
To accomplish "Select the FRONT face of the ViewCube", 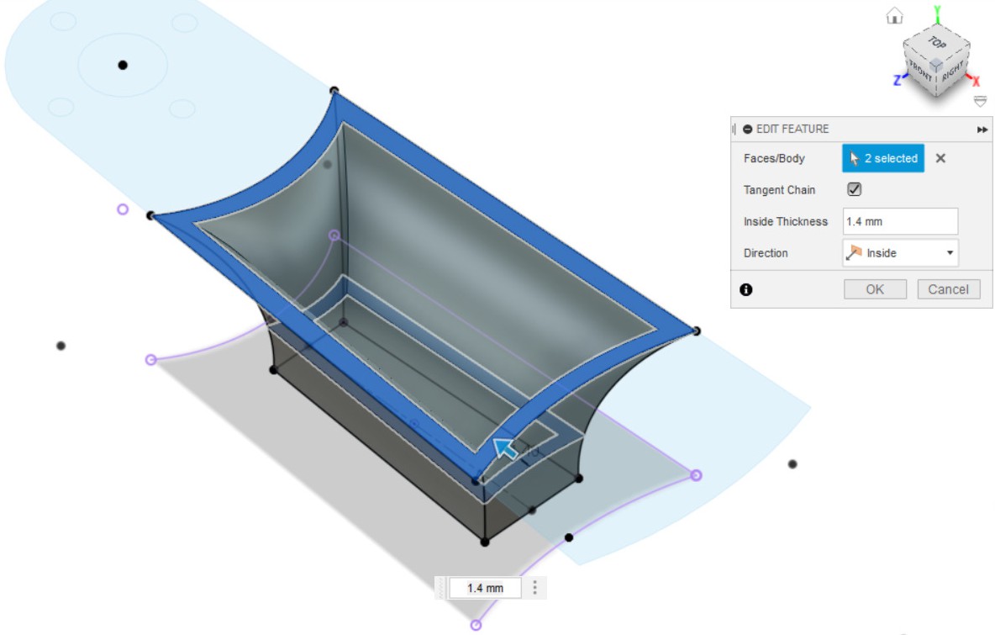I will pyautogui.click(x=920, y=71).
